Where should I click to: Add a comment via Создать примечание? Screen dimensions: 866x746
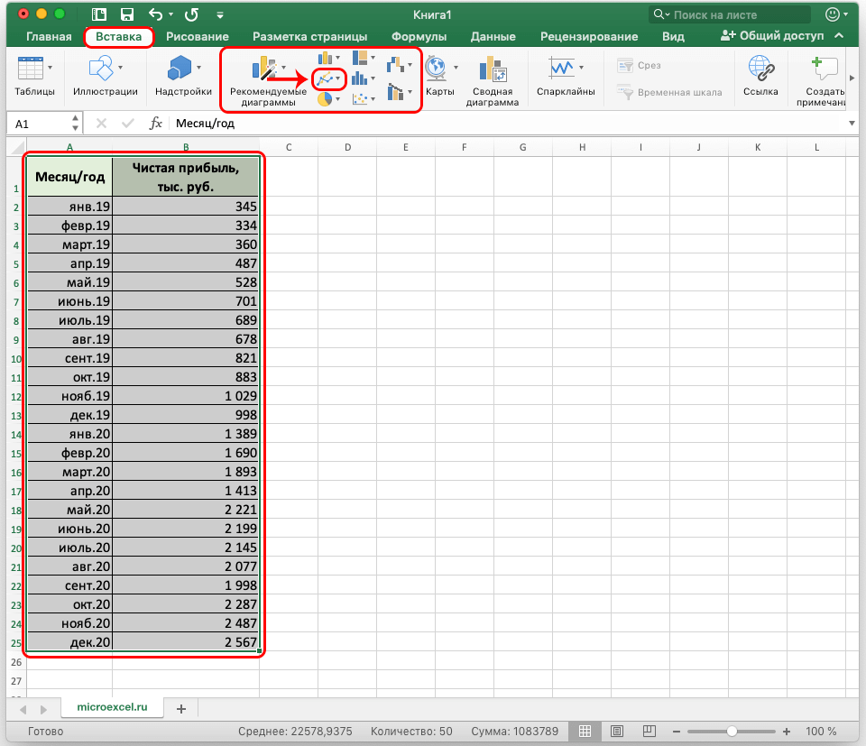pos(825,68)
